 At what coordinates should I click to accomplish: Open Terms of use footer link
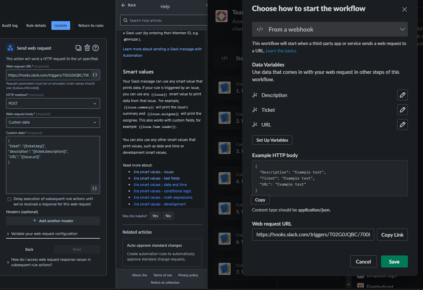(163, 275)
